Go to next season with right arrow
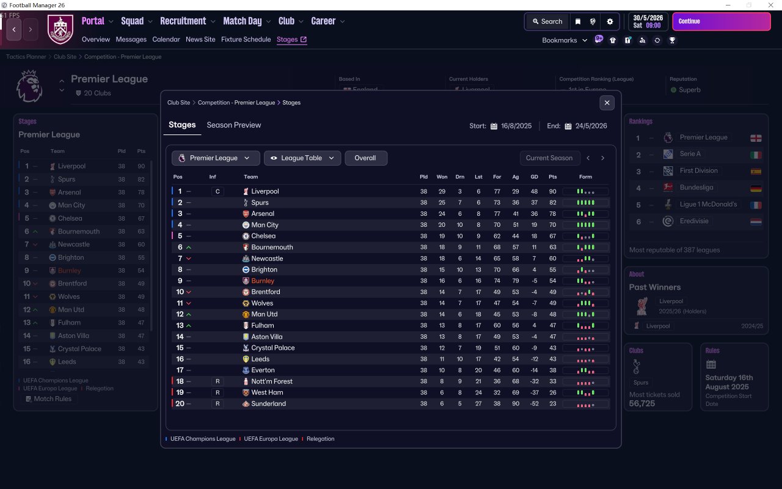782x489 pixels. tap(602, 158)
